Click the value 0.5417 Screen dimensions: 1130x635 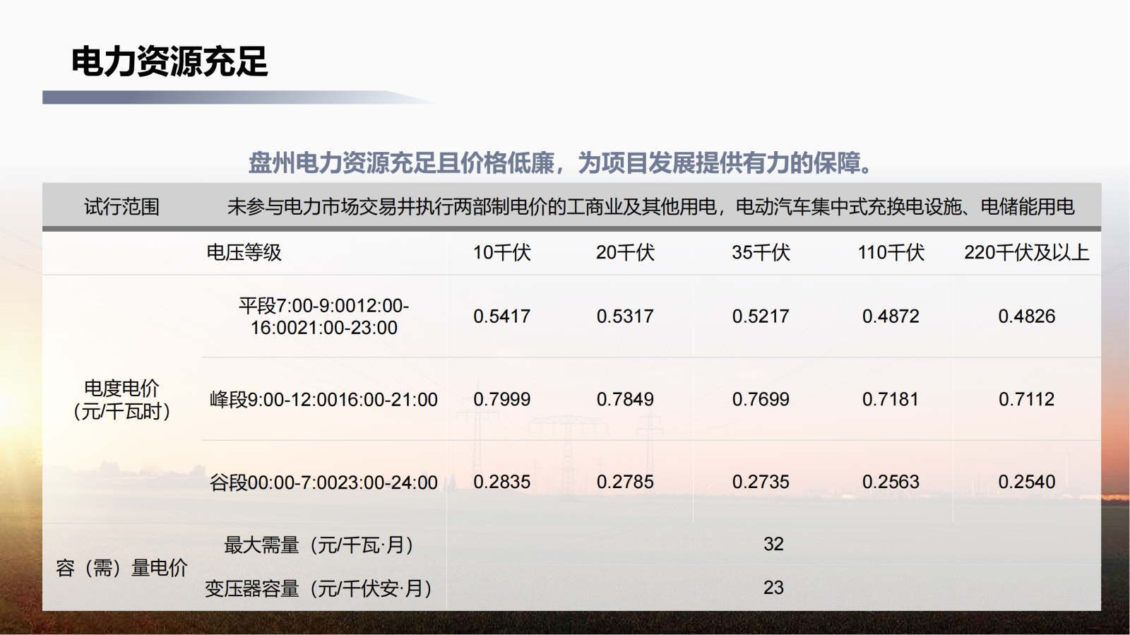501,316
